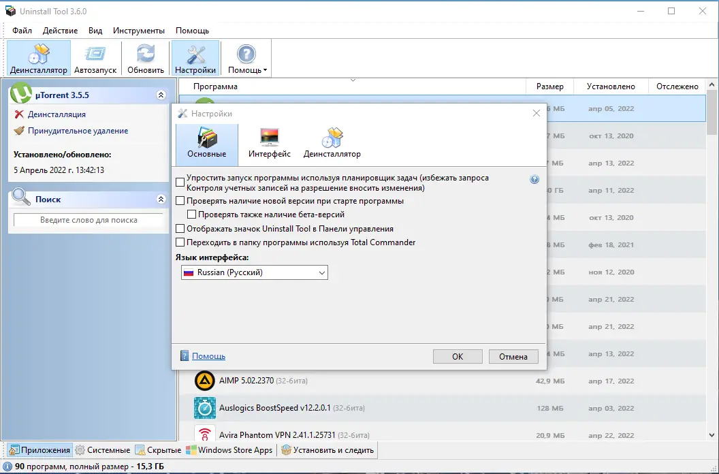This screenshot has width=719, height=474.
Task: Open the Файл menu
Action: tap(22, 31)
